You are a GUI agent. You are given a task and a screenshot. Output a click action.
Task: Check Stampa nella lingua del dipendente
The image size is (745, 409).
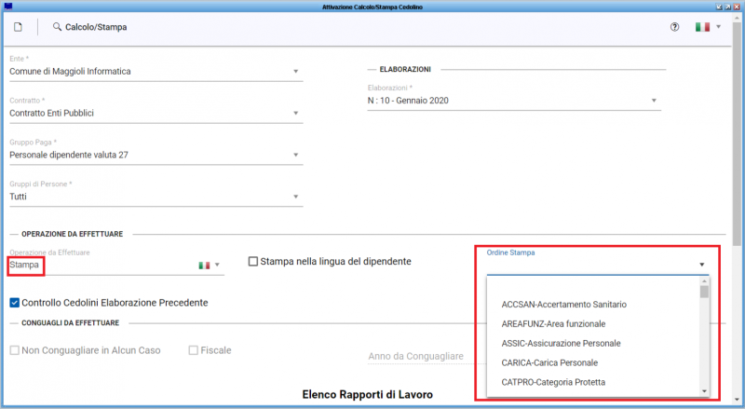coord(253,262)
